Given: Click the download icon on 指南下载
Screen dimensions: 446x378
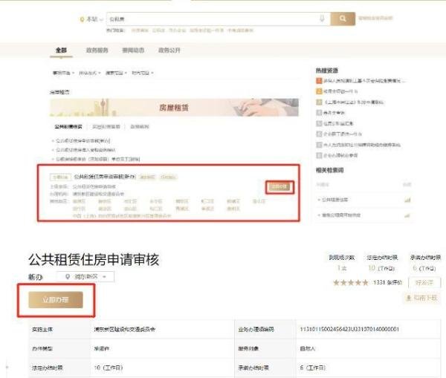Looking at the screenshot, I should (x=409, y=298).
